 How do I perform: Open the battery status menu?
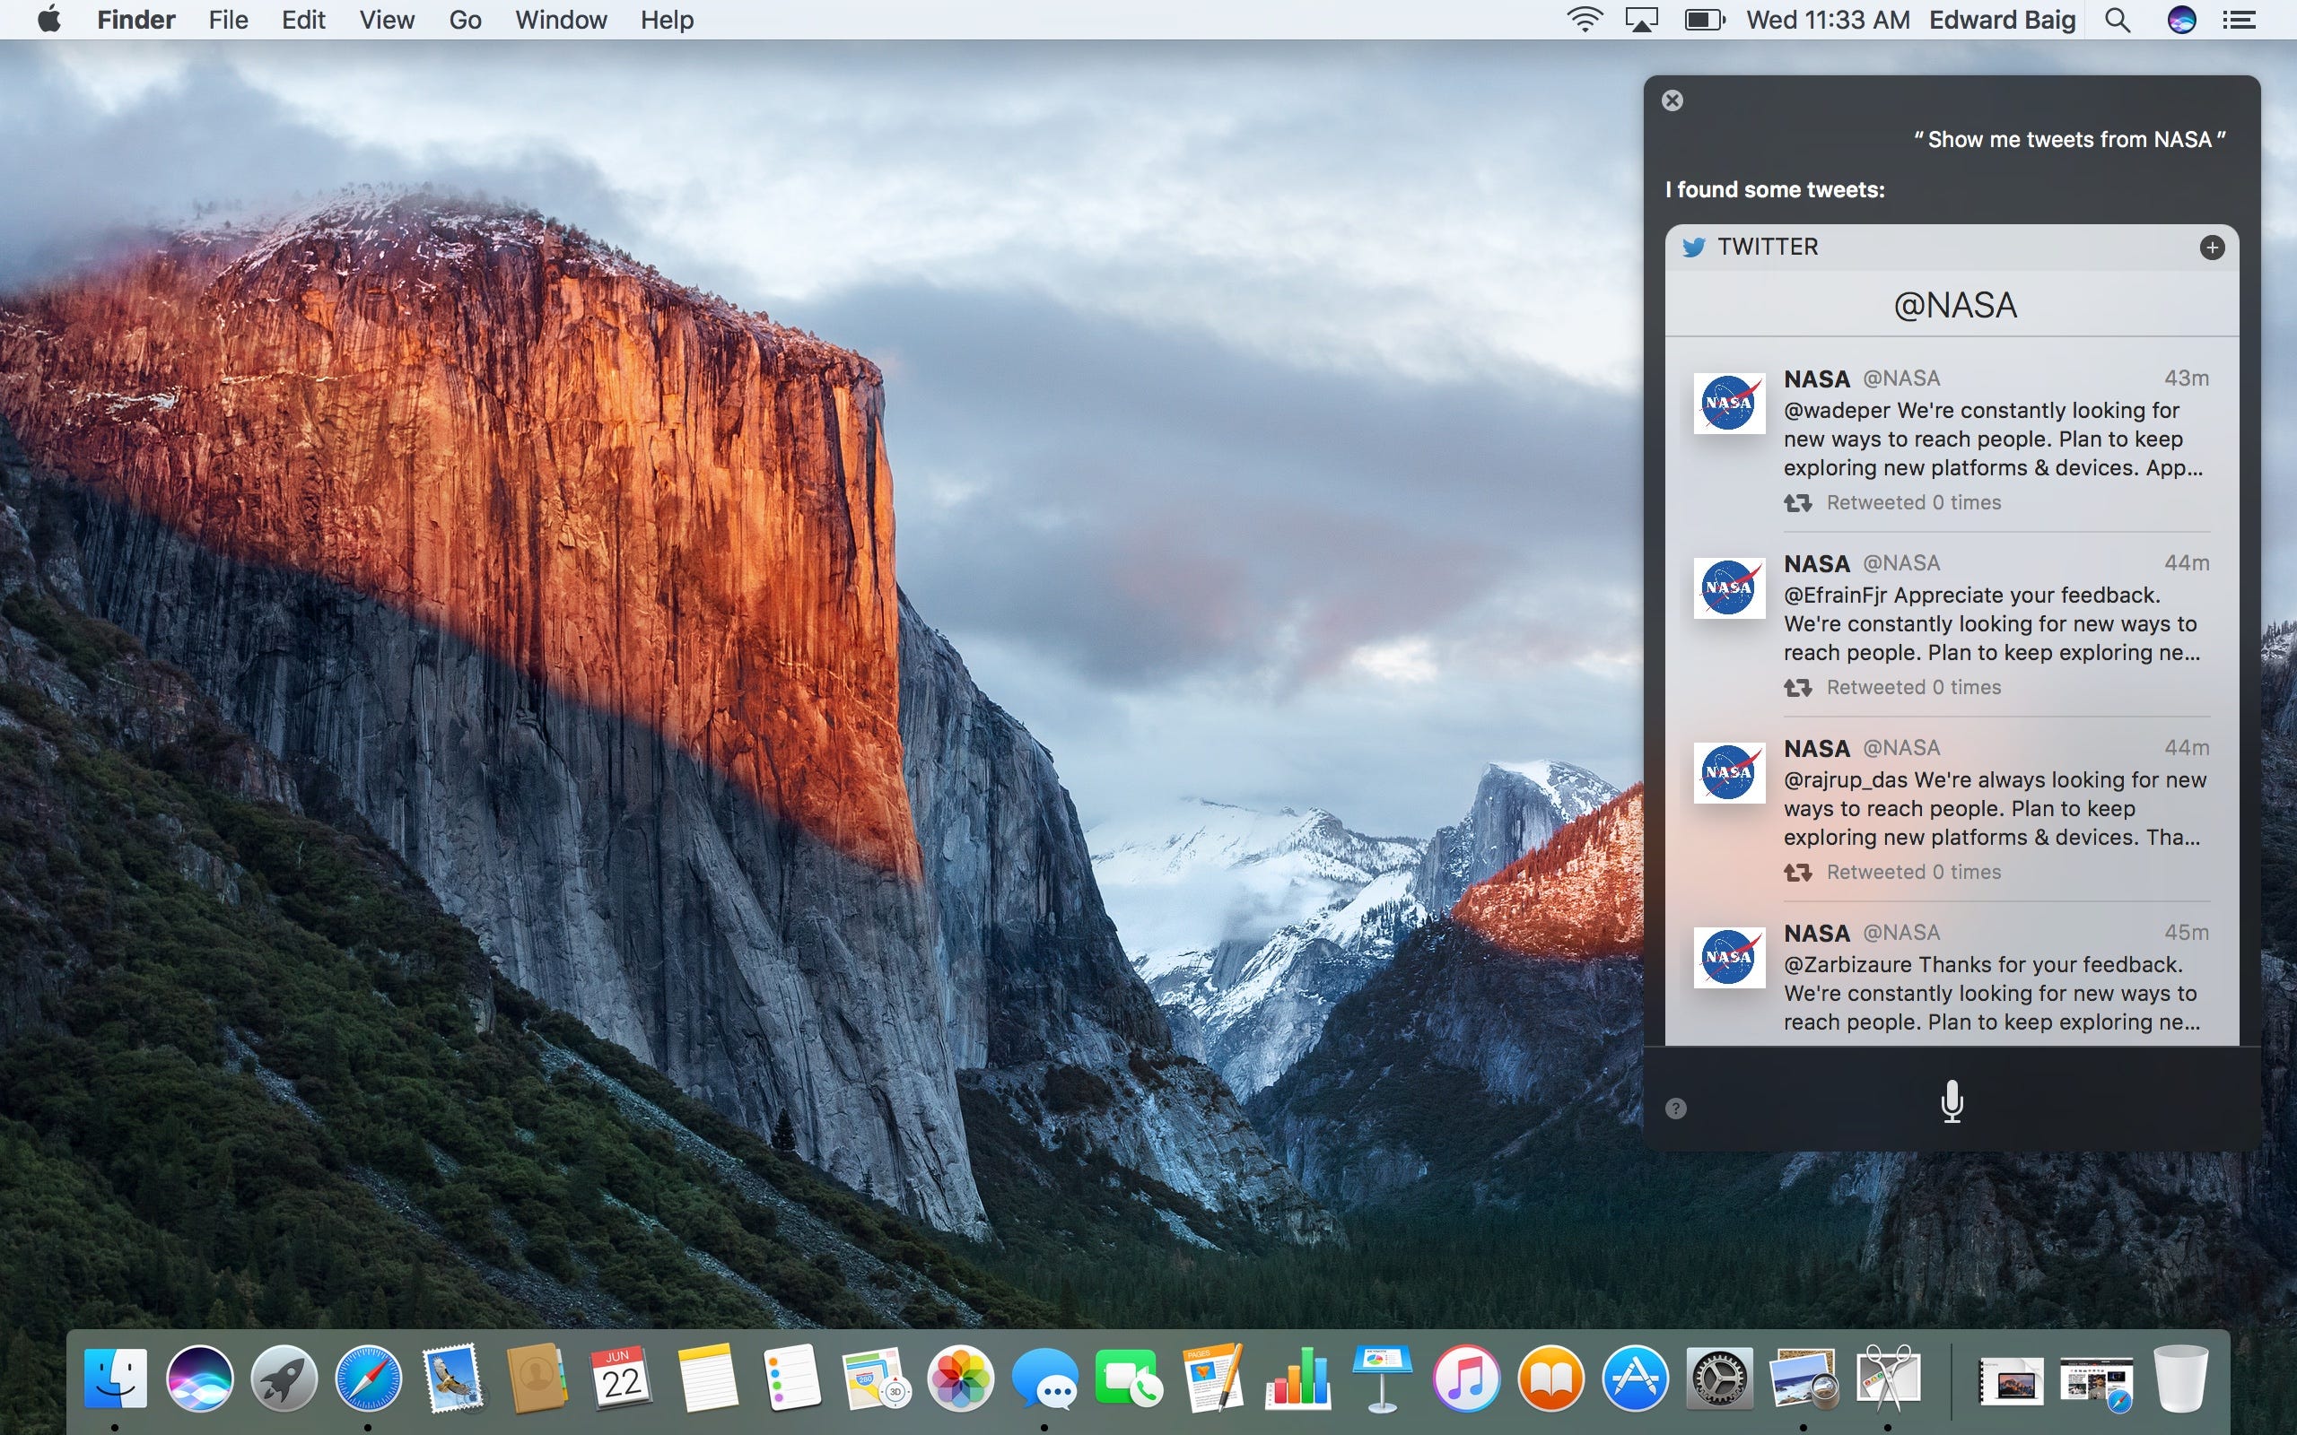(1704, 20)
